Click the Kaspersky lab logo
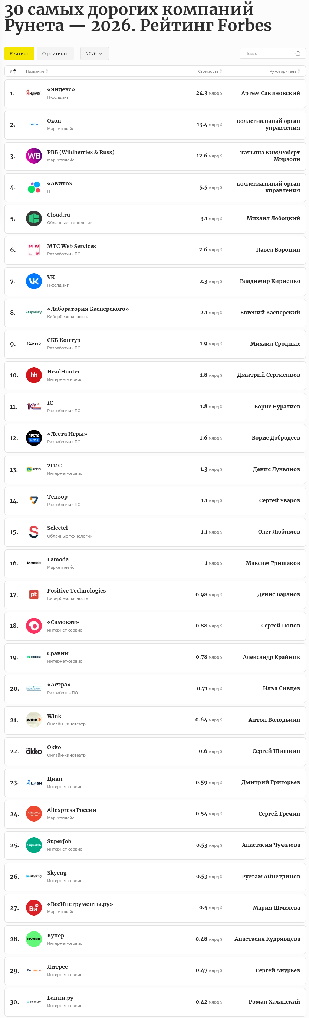 pyautogui.click(x=33, y=312)
